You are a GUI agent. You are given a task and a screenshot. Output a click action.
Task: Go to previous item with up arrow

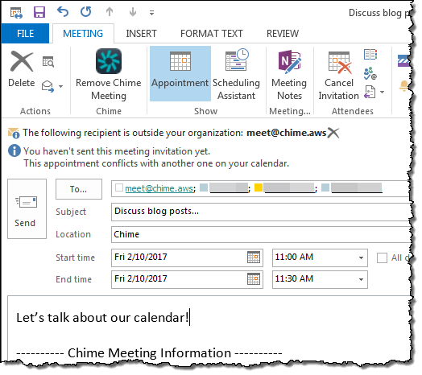[x=110, y=12]
